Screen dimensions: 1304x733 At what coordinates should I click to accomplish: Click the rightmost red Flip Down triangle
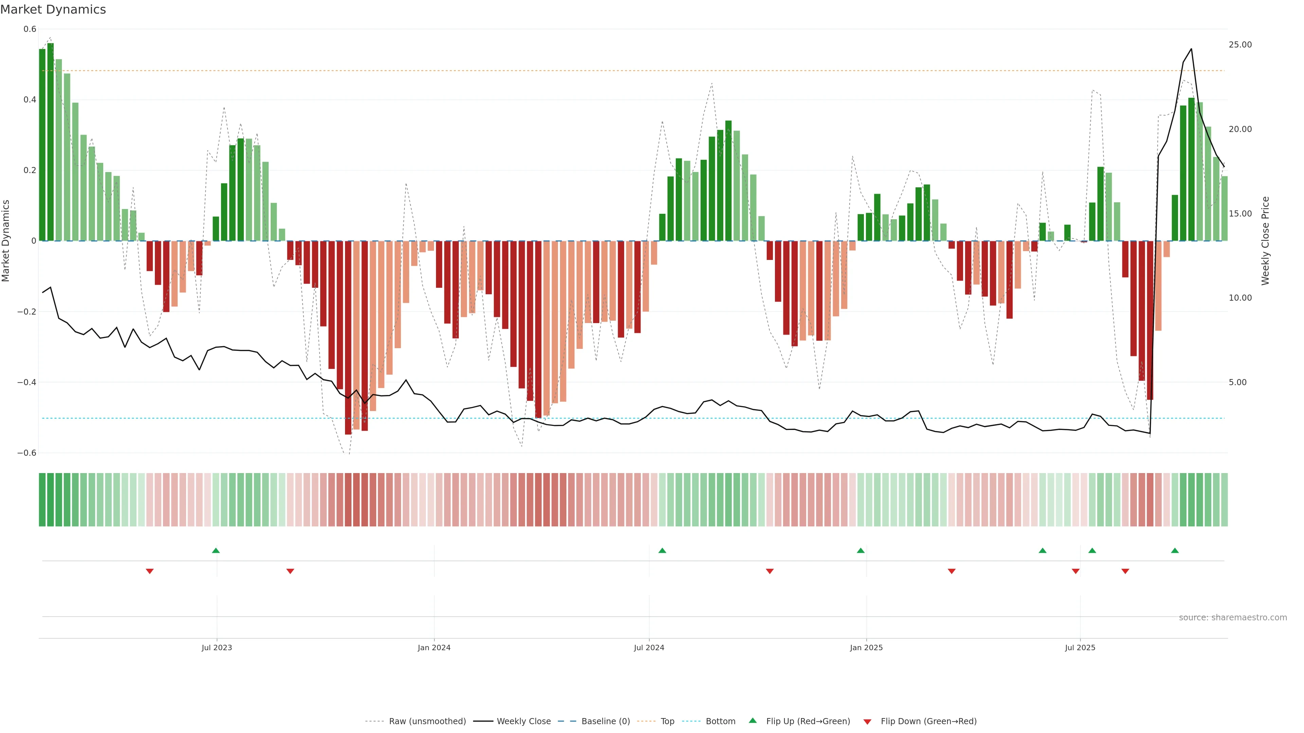coord(1125,571)
